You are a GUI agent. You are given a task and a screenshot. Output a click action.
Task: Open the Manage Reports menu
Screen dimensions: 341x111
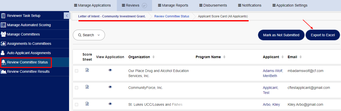[x=173, y=5]
